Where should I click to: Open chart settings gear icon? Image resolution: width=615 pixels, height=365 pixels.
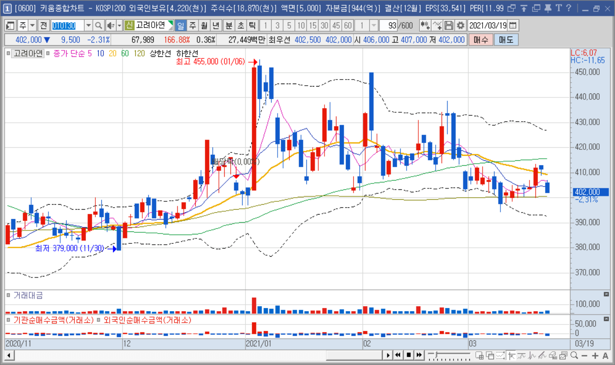460,25
